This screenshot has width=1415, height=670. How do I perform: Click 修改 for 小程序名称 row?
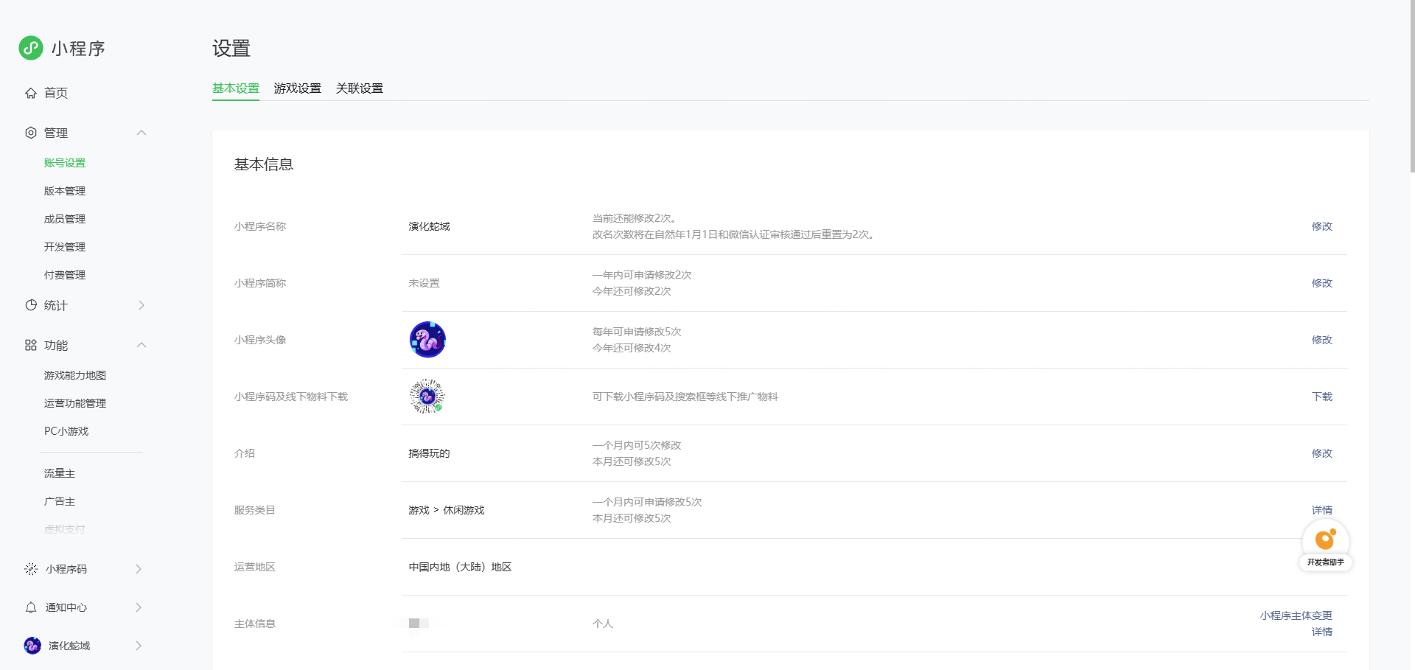point(1322,226)
